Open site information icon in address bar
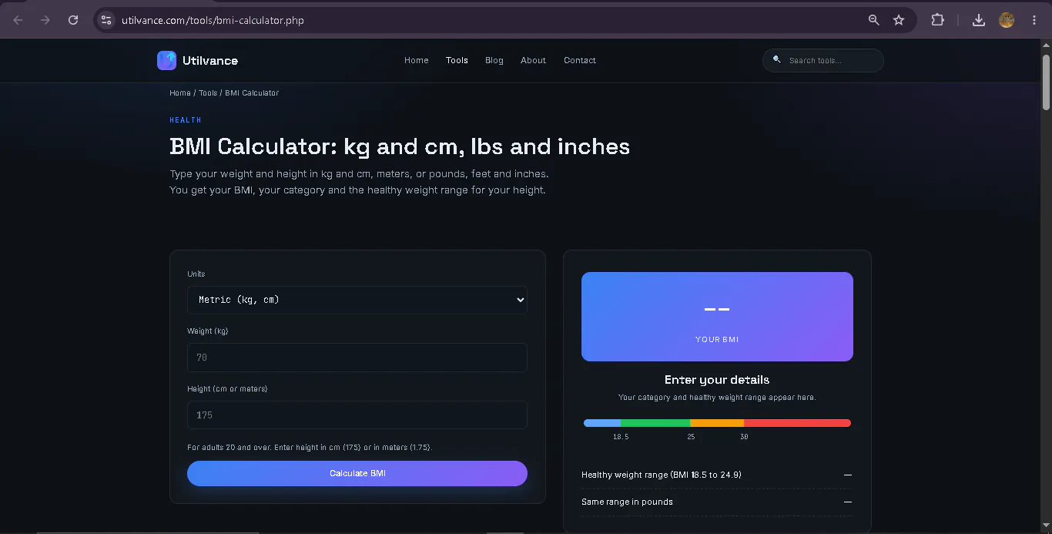Image resolution: width=1052 pixels, height=534 pixels. pyautogui.click(x=106, y=20)
